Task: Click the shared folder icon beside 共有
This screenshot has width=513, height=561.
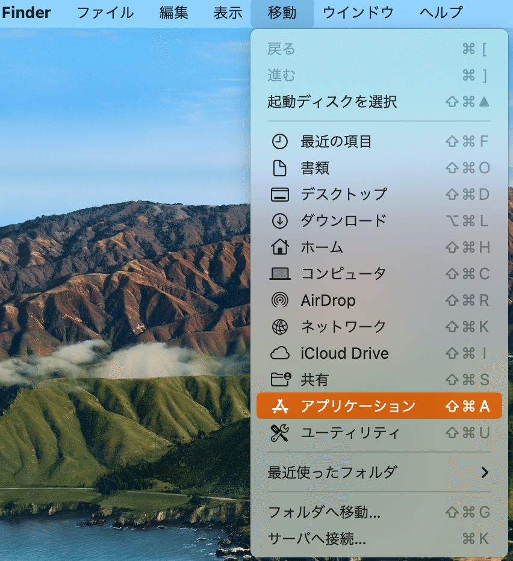Action: click(281, 379)
